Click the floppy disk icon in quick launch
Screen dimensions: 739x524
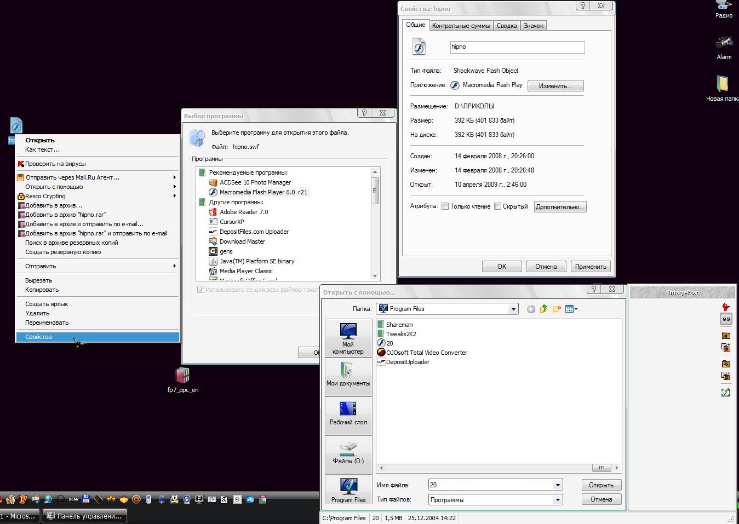point(86,499)
